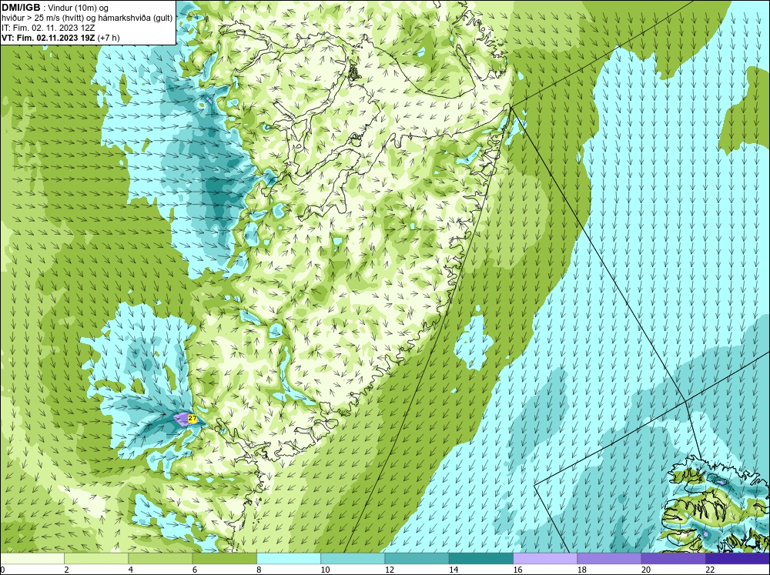
Task: Click the VT valid time line
Action: 60,38
